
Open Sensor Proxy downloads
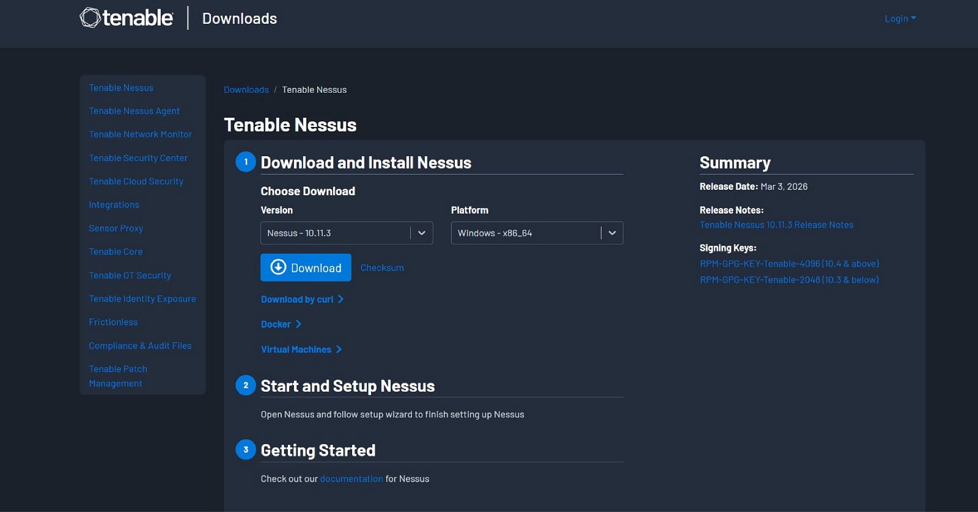coord(116,228)
